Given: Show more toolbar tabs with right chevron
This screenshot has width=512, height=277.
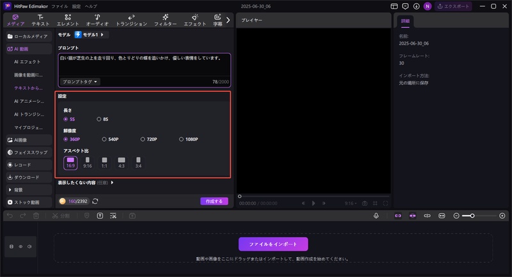Looking at the screenshot, I should coord(228,20).
